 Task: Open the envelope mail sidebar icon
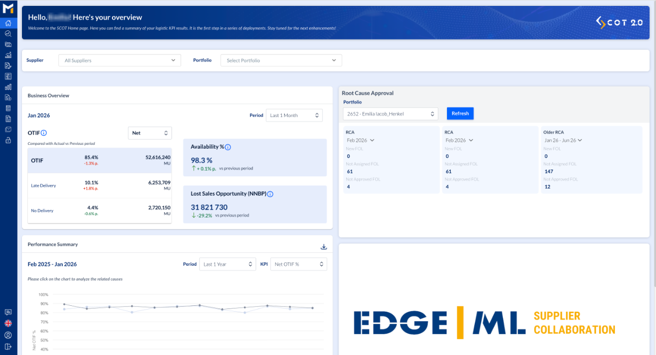[x=8, y=129]
